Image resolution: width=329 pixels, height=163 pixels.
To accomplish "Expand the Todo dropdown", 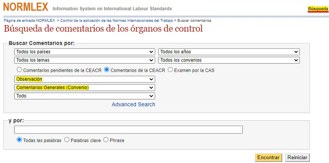I will tap(85, 96).
